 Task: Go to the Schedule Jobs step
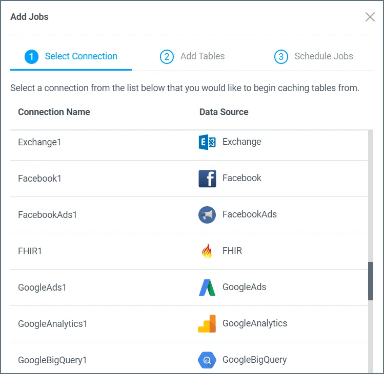click(x=313, y=56)
